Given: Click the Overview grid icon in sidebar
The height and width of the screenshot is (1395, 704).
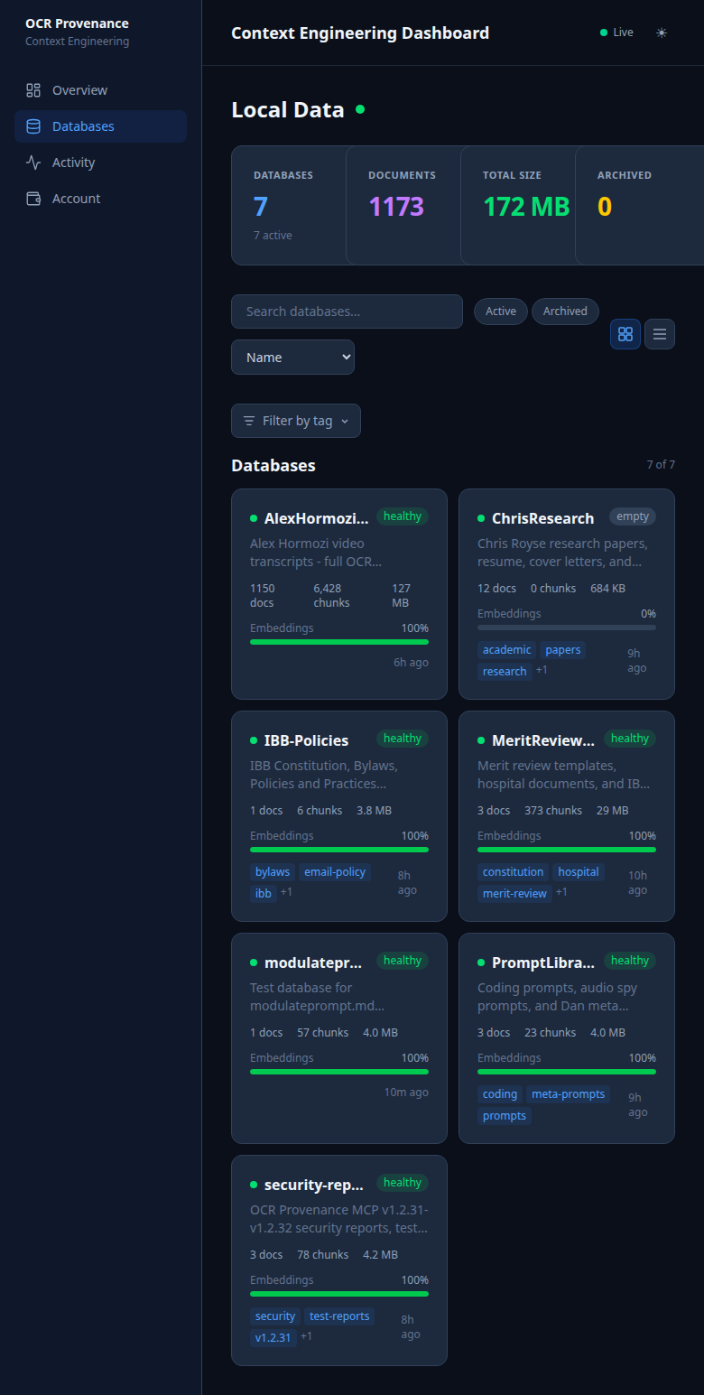Looking at the screenshot, I should coord(33,90).
